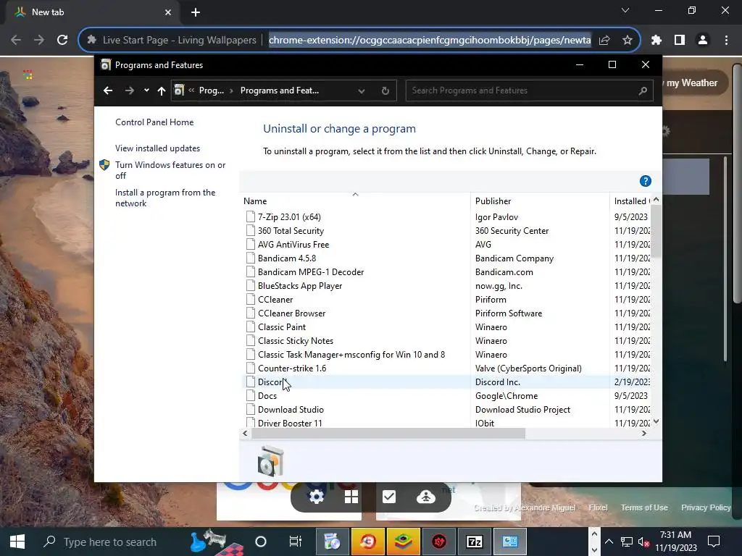The width and height of the screenshot is (742, 556).
Task: Select the 360 Total Security entry
Action: click(x=291, y=231)
